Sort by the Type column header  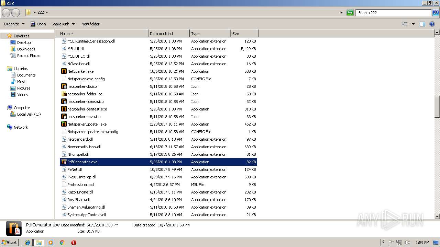210,34
